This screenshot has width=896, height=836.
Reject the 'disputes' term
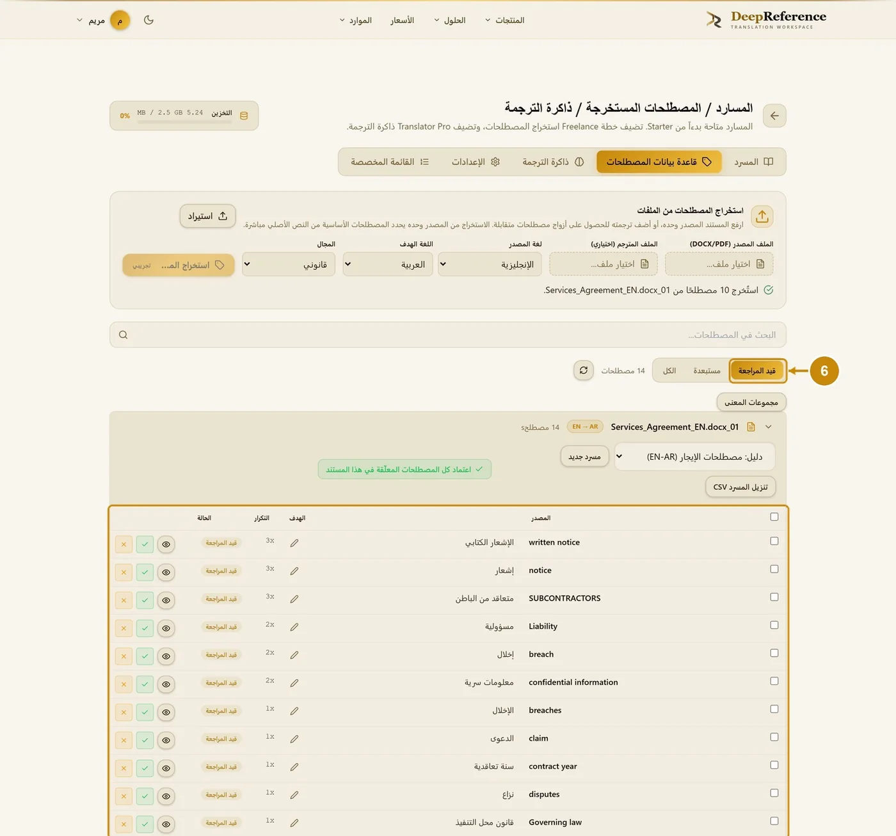coord(124,796)
